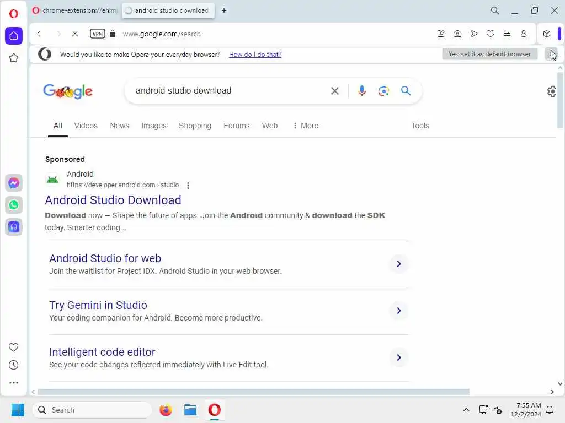This screenshot has height=423, width=565.
Task: Submit search with blue magnifier icon
Action: pyautogui.click(x=406, y=91)
